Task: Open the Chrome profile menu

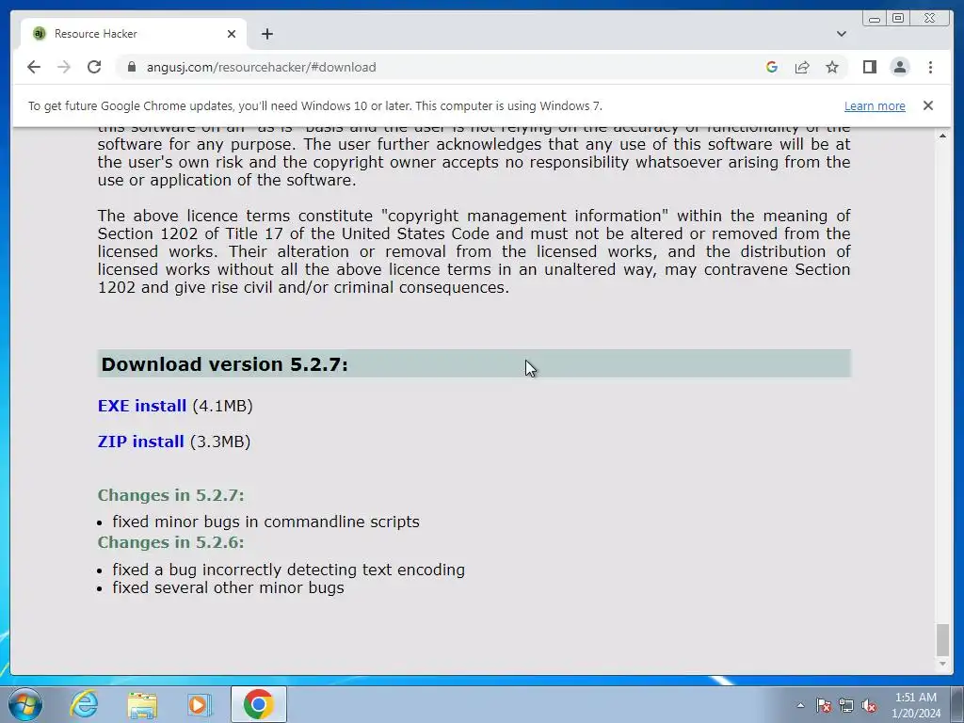Action: [899, 67]
